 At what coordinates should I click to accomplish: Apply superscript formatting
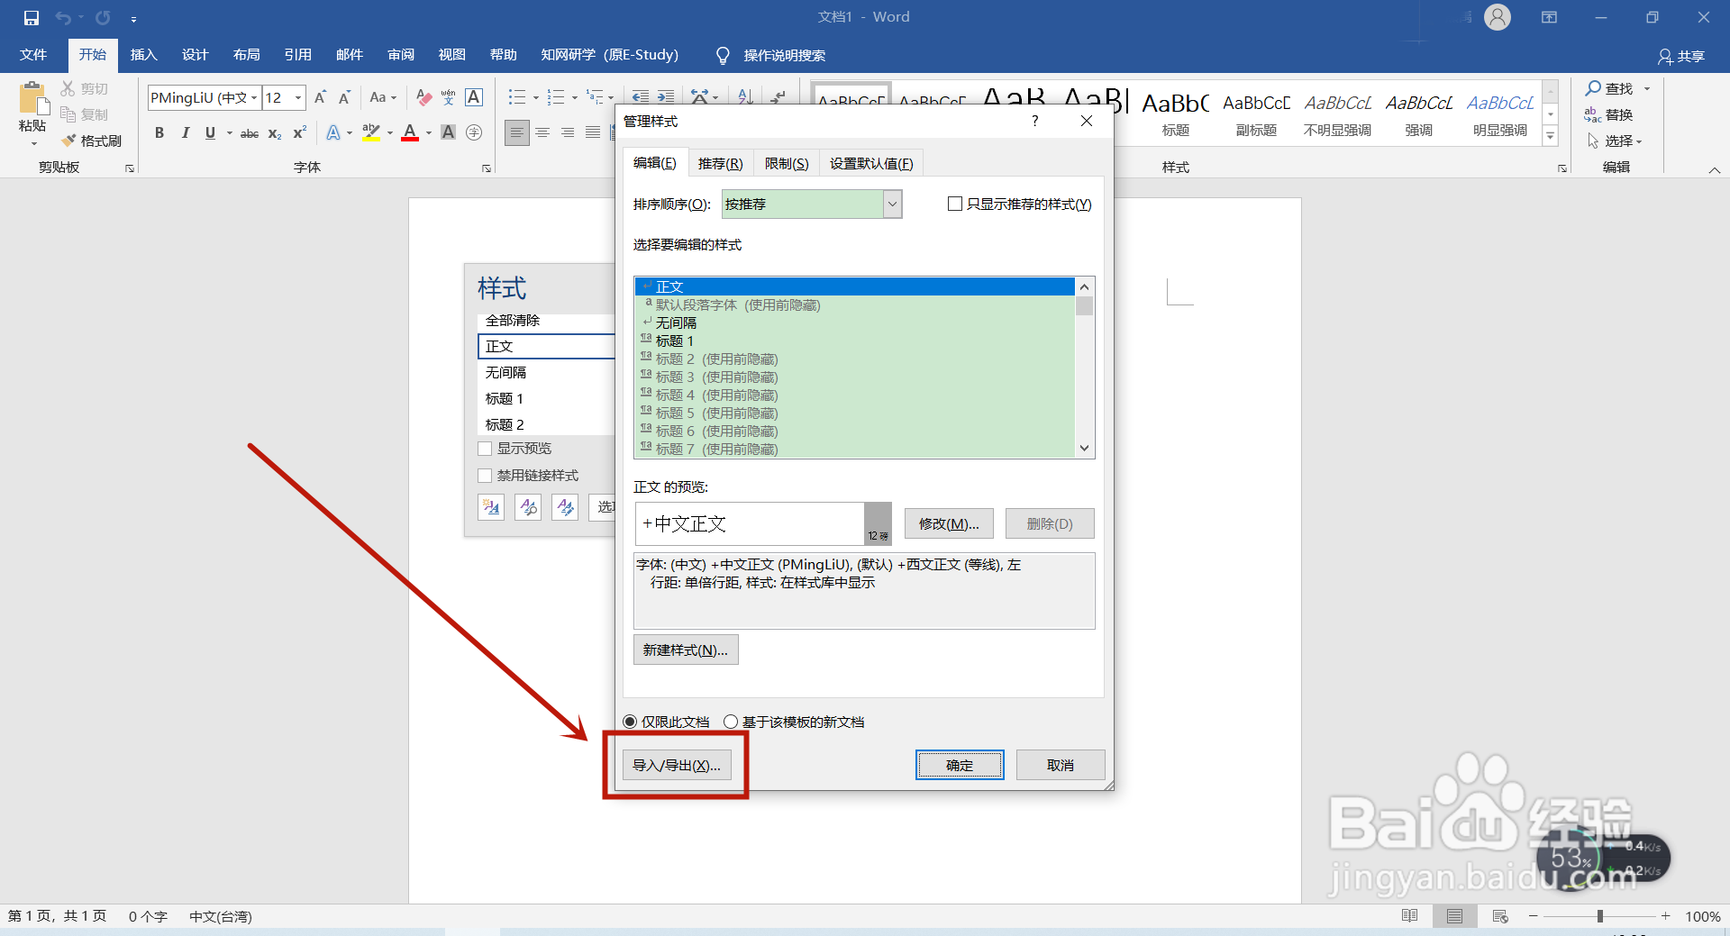(300, 133)
